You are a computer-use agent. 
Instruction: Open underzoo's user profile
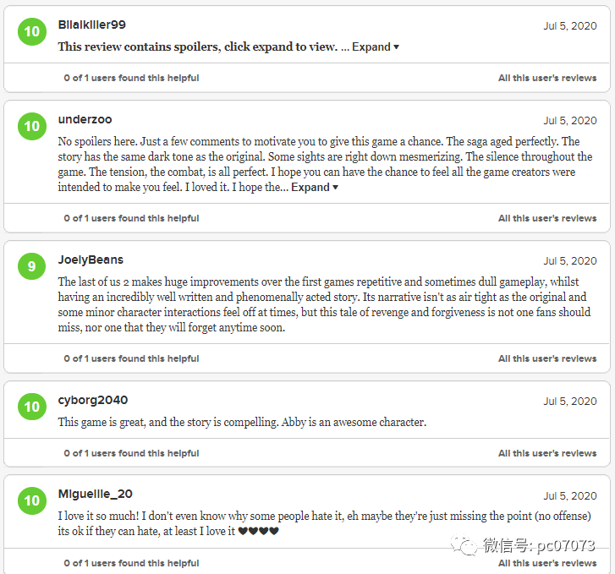tap(85, 120)
